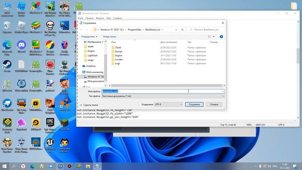Click the Steam desktop icon
302x170 pixels.
(7, 66)
